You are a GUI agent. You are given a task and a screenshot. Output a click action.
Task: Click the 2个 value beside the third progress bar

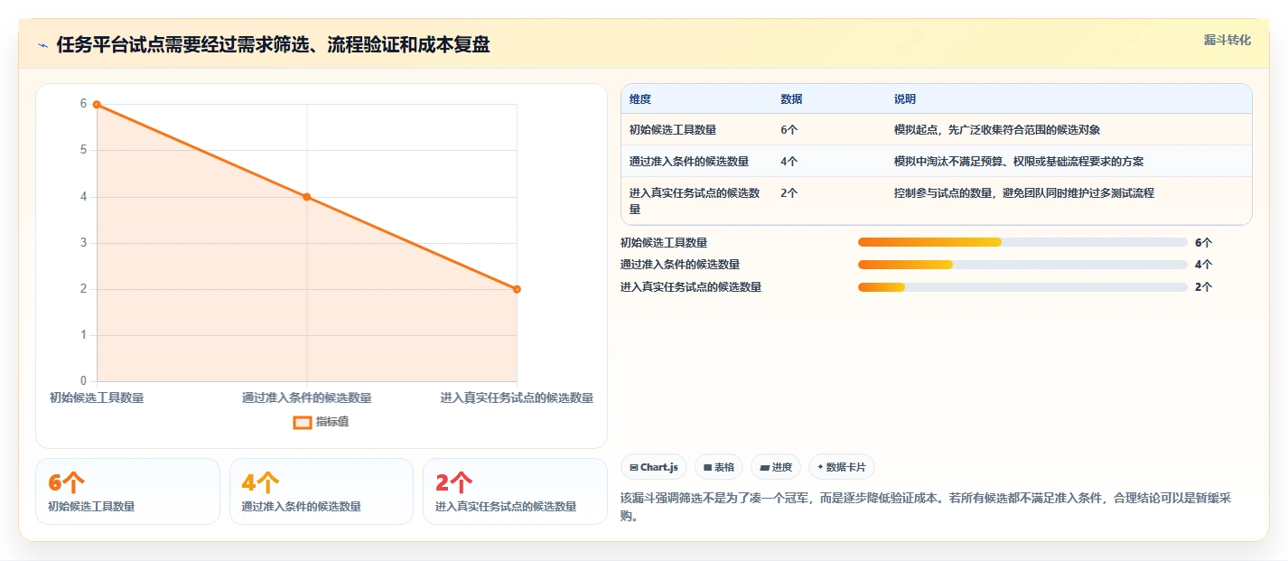1203,287
